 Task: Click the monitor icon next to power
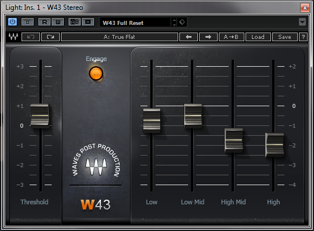coord(28,22)
